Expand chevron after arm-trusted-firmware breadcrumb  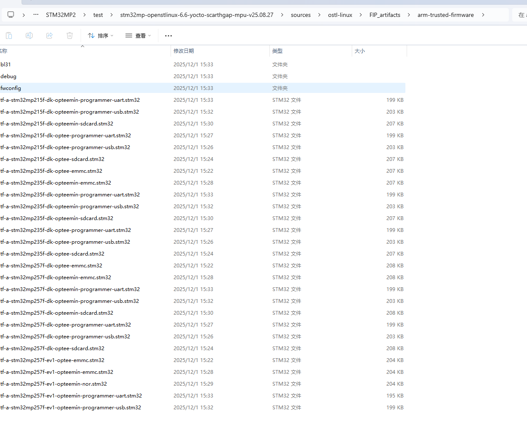point(483,15)
